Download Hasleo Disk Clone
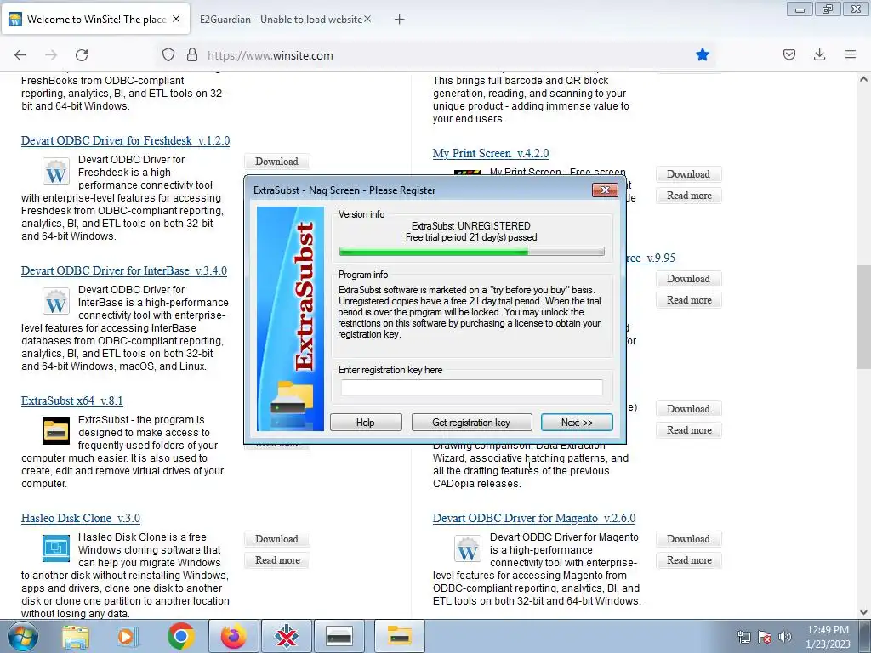 tap(276, 539)
